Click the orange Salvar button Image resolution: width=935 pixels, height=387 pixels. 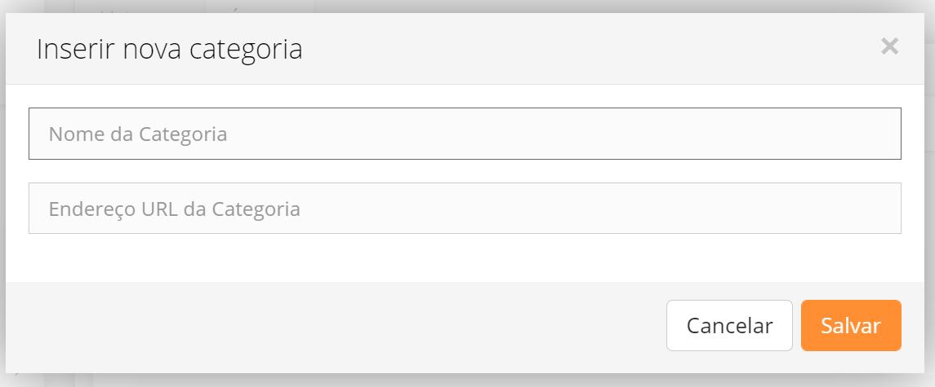click(x=851, y=326)
